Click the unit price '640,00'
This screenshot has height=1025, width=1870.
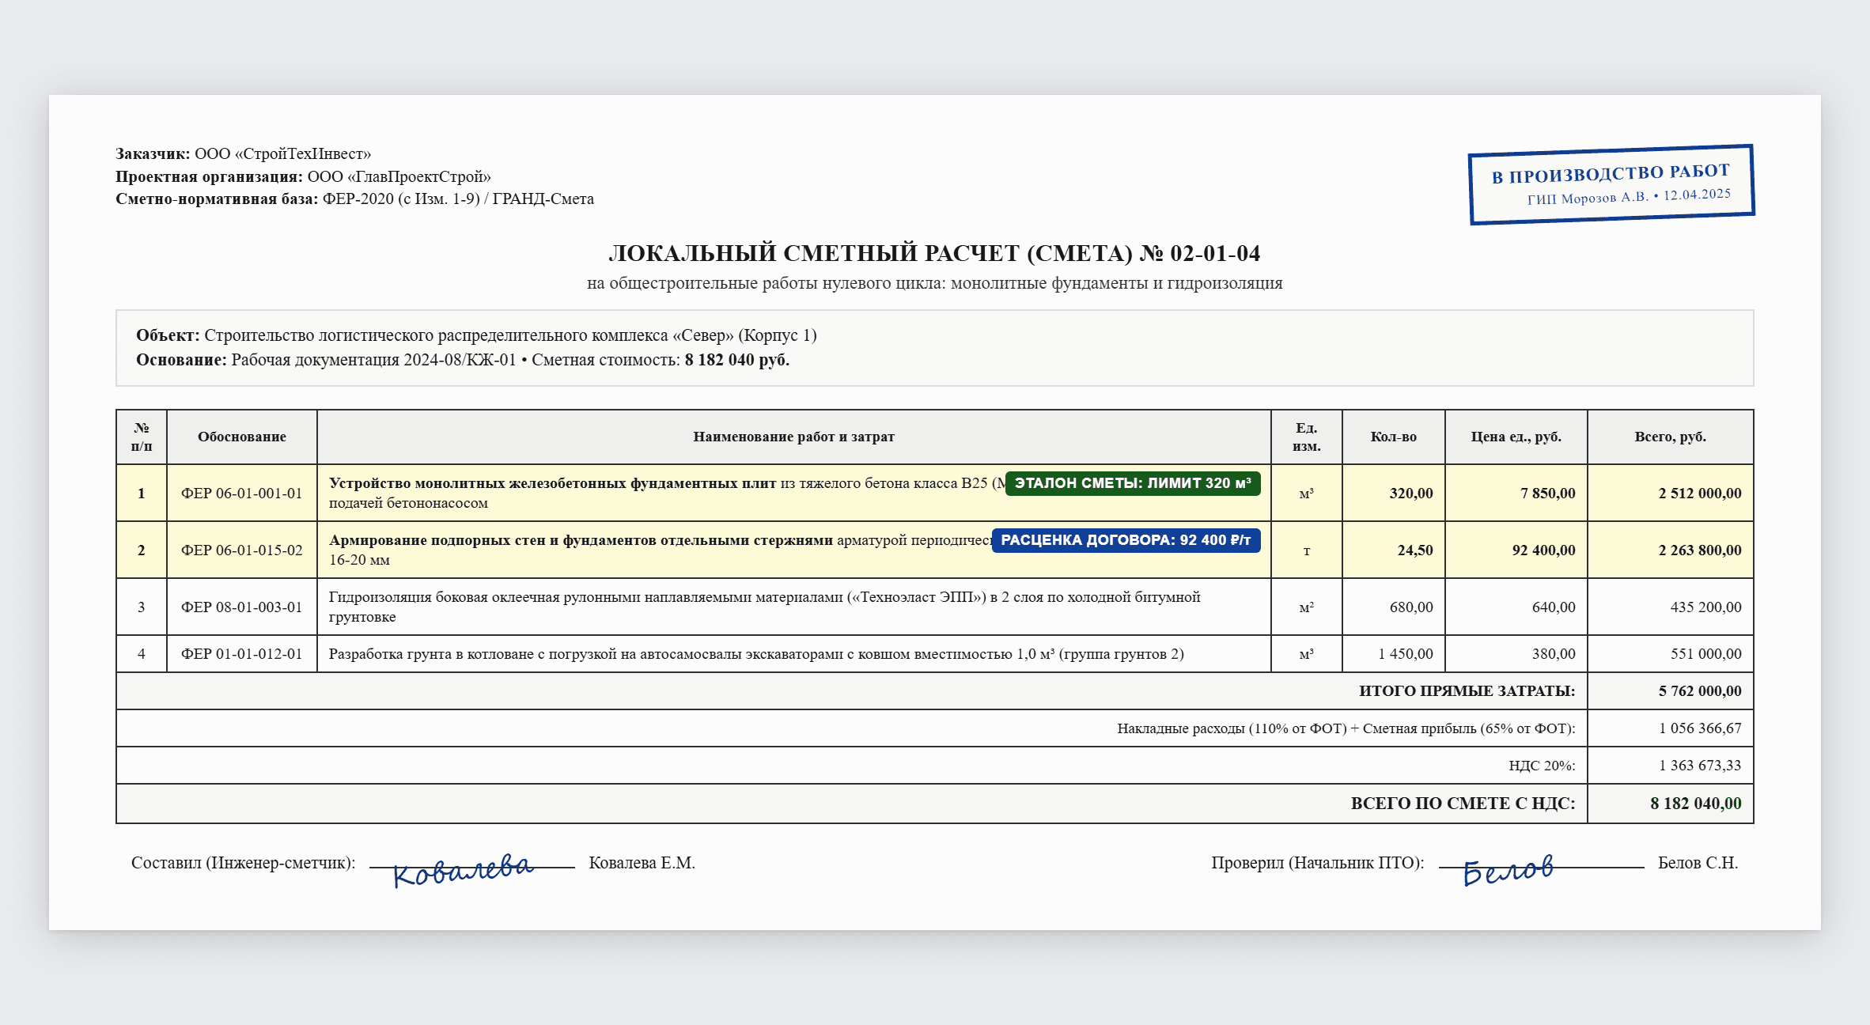[1554, 607]
